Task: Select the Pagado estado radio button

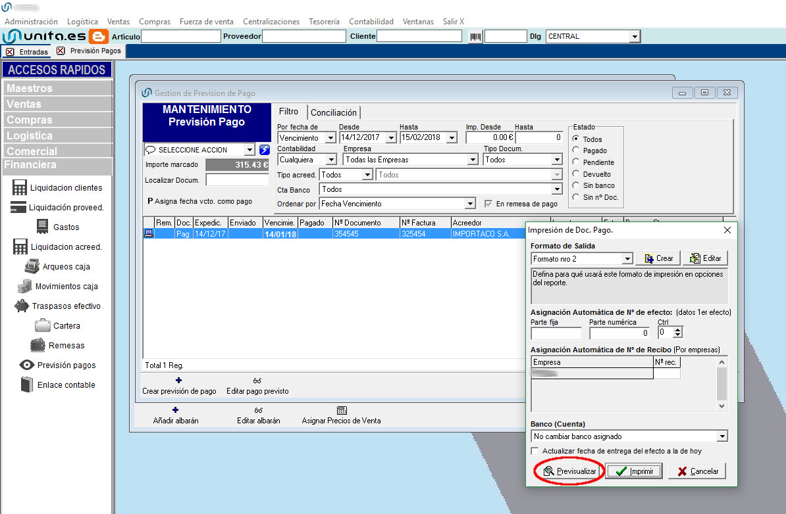Action: click(575, 150)
